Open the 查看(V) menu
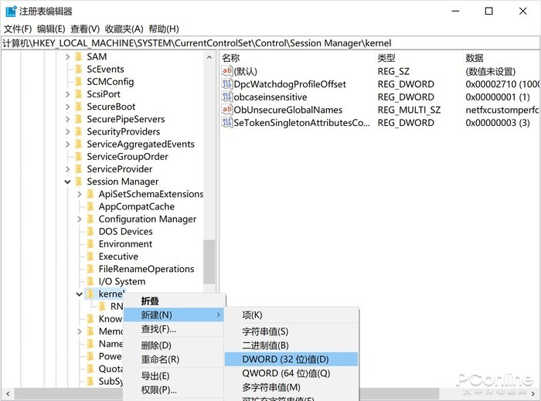 click(x=85, y=29)
